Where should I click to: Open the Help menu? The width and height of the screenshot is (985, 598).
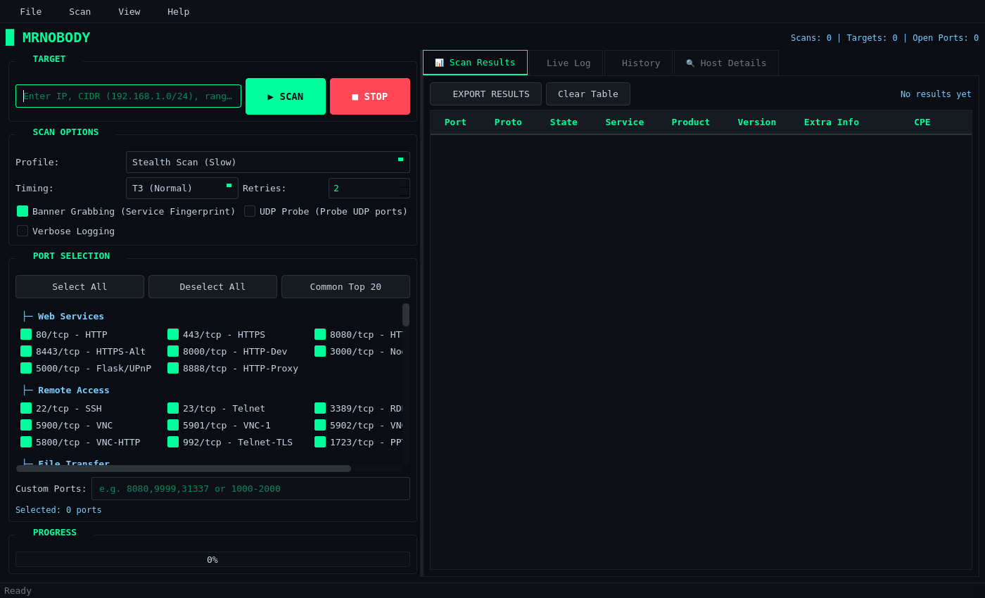[x=179, y=11]
